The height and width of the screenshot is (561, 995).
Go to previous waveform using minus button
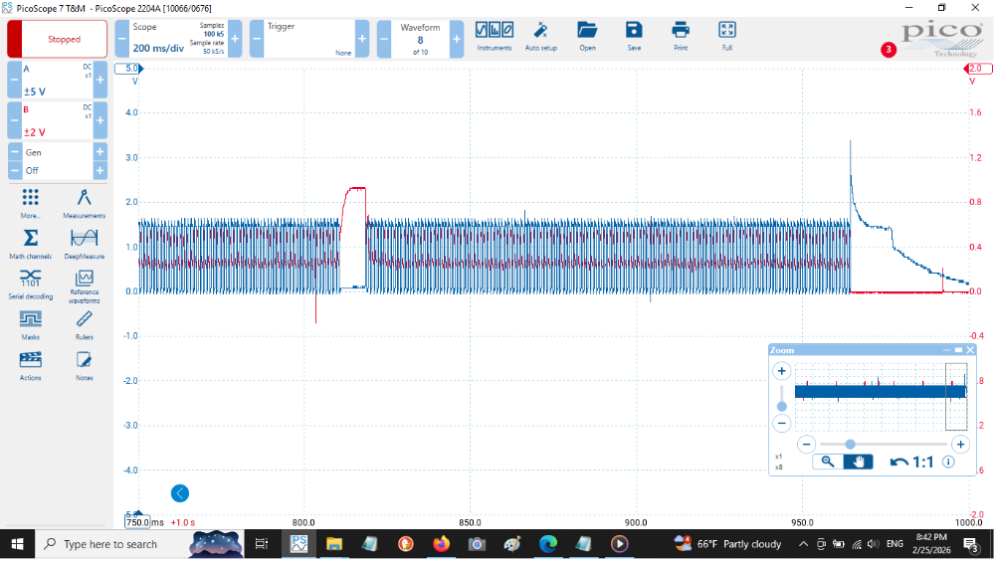384,39
